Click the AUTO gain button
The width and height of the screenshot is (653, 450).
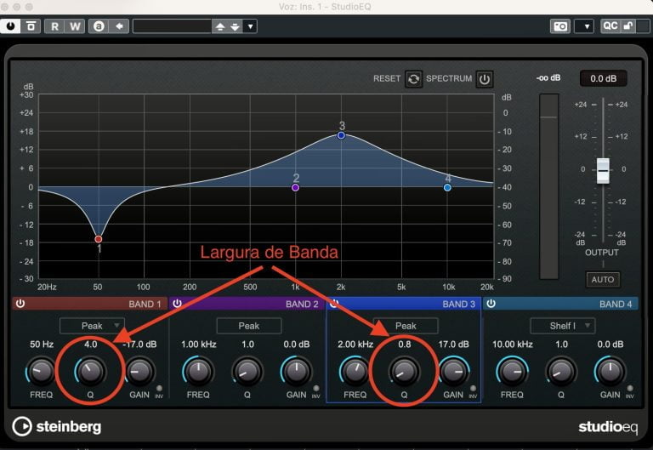[603, 279]
